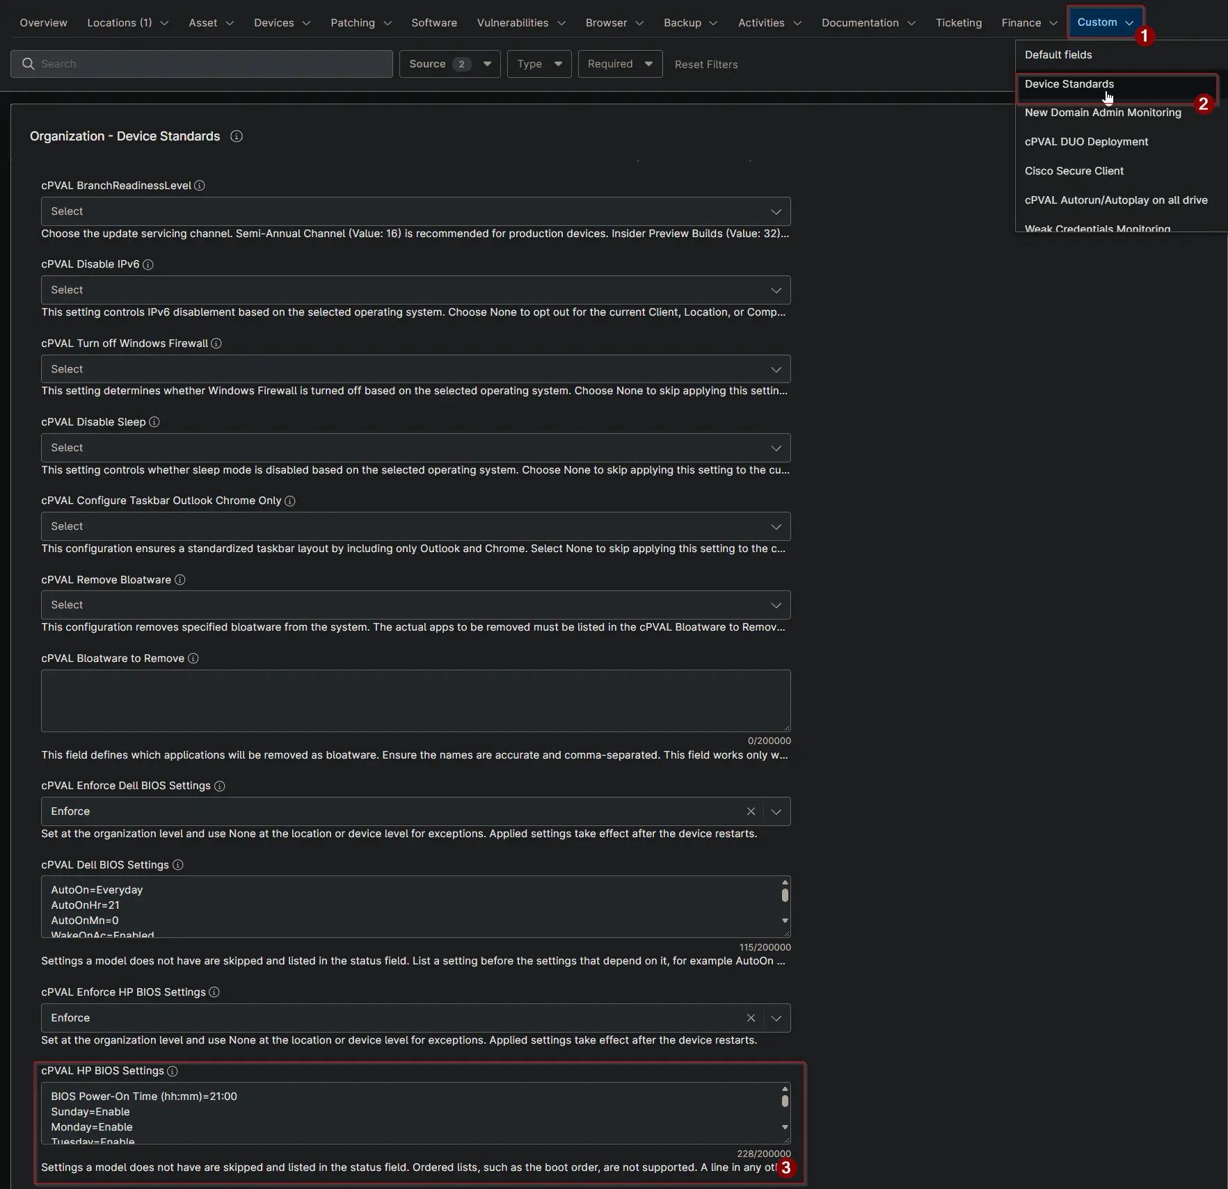Click info icon next to Bloatware to Remove
Image resolution: width=1228 pixels, height=1189 pixels.
pyautogui.click(x=193, y=658)
